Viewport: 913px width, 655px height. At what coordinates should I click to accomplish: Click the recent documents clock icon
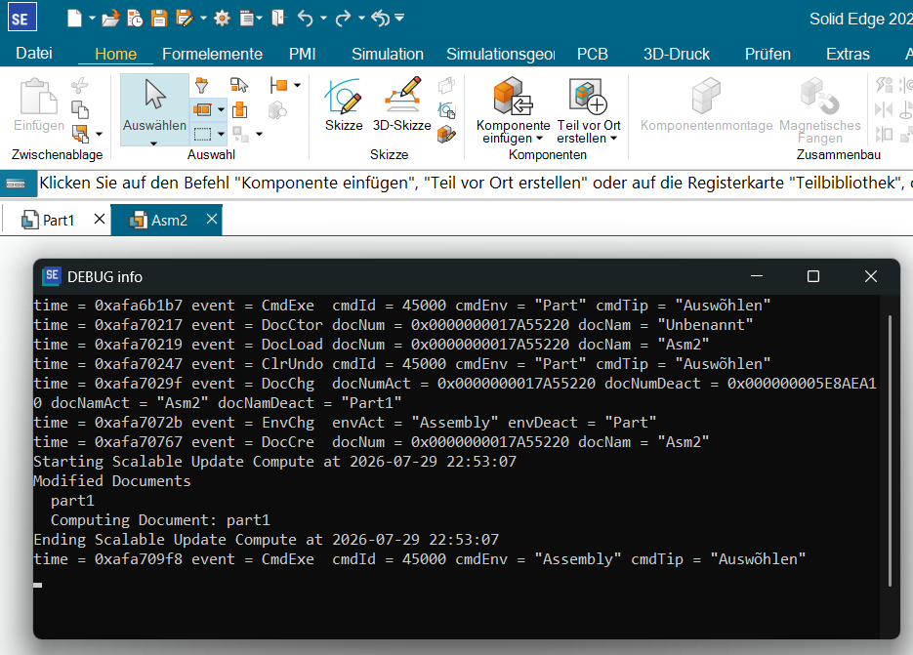[x=135, y=19]
